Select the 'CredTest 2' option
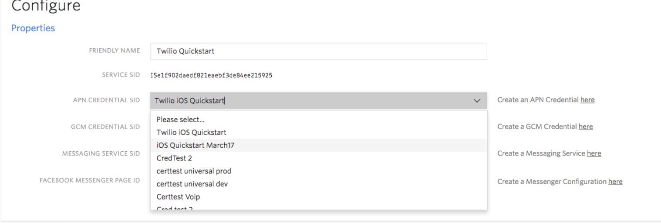661x223 pixels. (x=174, y=158)
